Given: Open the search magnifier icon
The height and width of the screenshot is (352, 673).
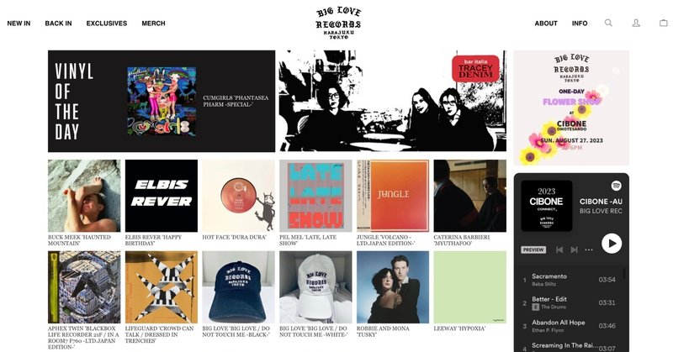Looking at the screenshot, I should tap(608, 23).
